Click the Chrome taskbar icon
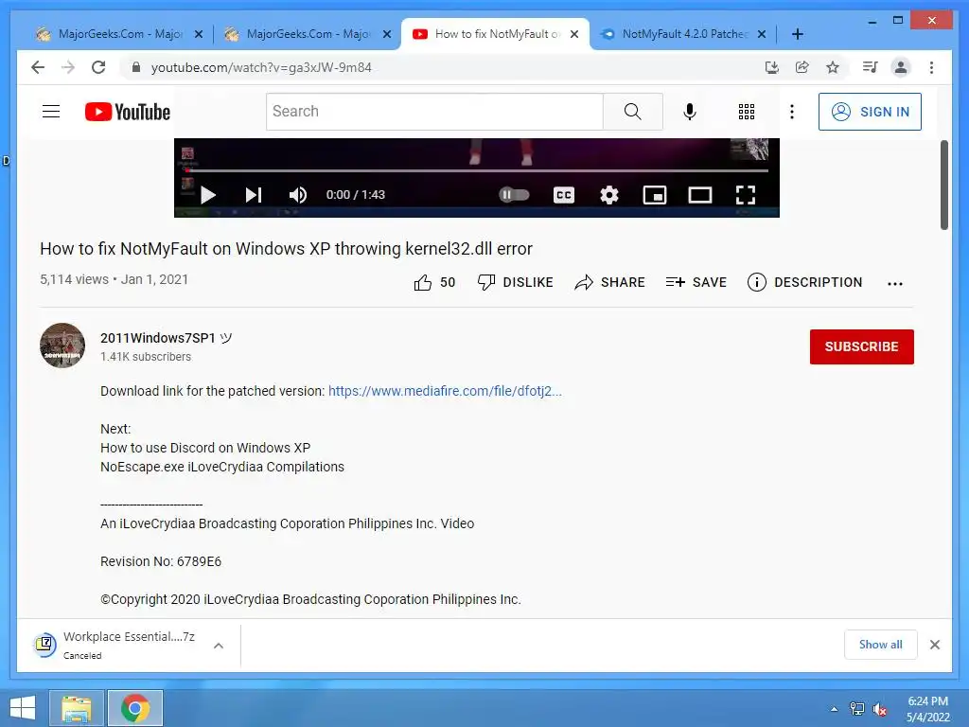969x727 pixels. 135,708
